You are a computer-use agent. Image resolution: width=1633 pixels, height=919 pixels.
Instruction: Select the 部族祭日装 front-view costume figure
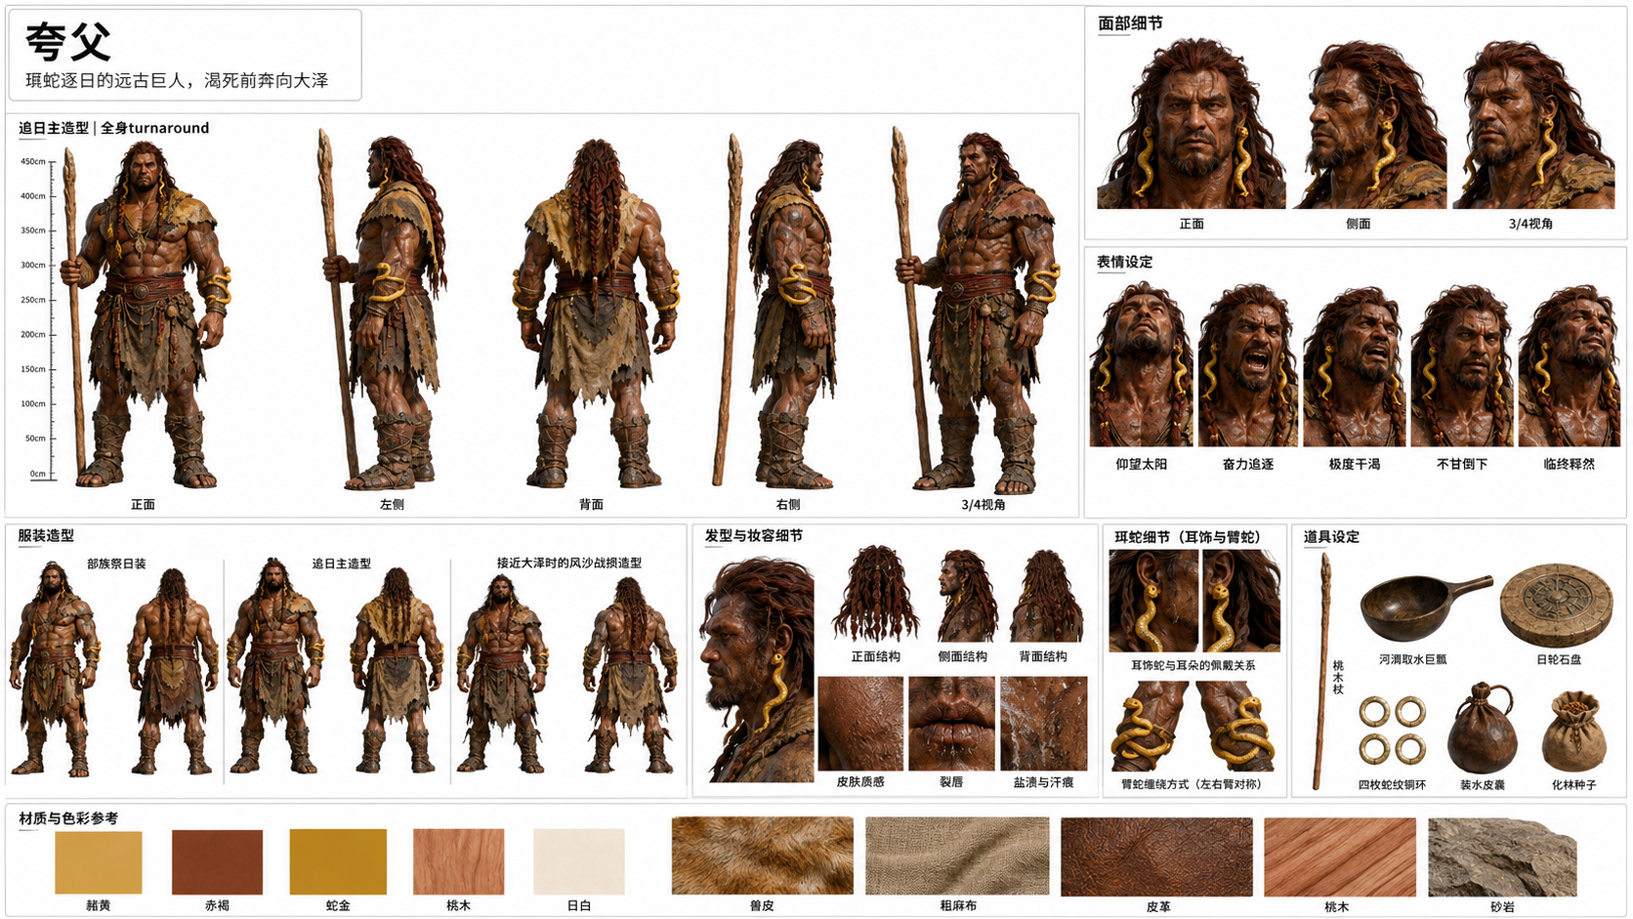point(54,669)
